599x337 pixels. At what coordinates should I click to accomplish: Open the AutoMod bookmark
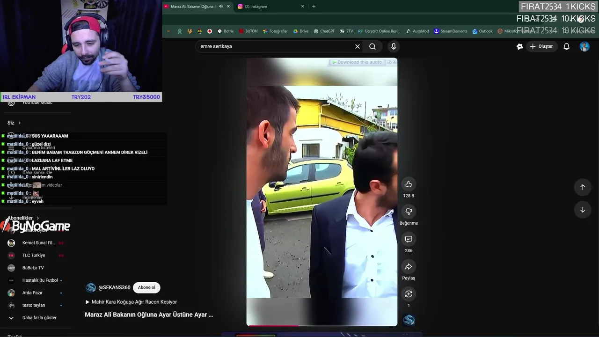click(x=417, y=31)
